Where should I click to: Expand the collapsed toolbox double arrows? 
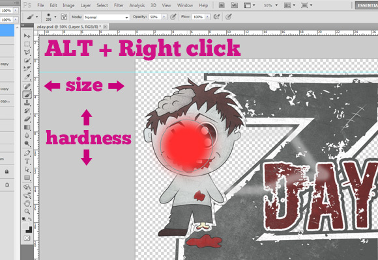[x=23, y=25]
